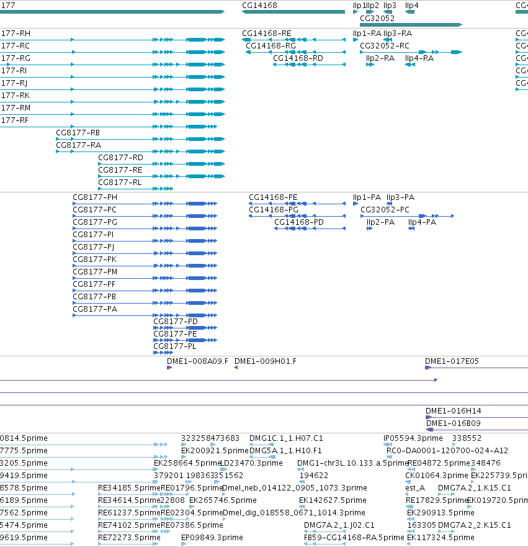This screenshot has width=528, height=547.
Task: Select EST EK200921.5prime
Action: [215, 451]
